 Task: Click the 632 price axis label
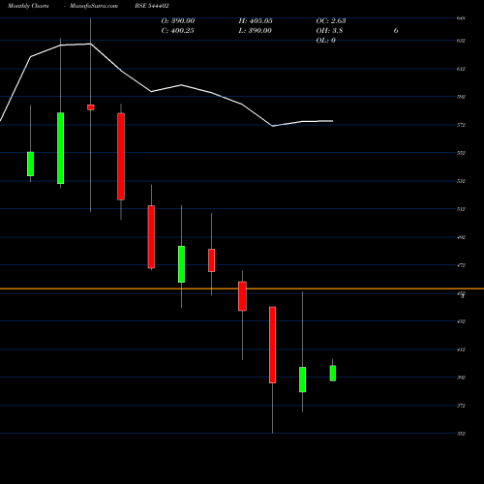(461, 41)
